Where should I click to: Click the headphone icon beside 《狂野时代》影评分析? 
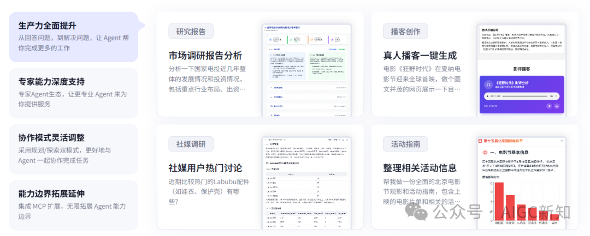[x=488, y=85]
